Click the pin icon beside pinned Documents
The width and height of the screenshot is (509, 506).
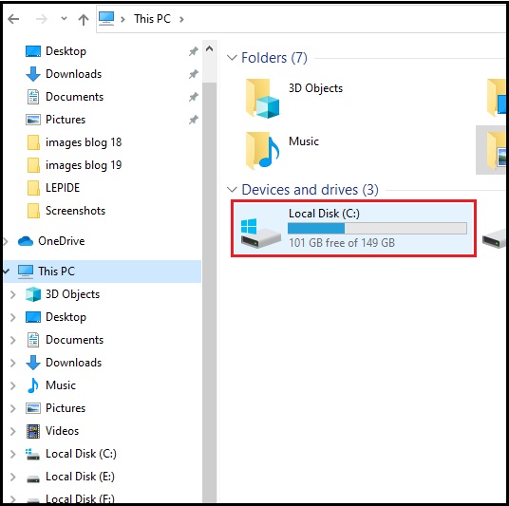194,97
